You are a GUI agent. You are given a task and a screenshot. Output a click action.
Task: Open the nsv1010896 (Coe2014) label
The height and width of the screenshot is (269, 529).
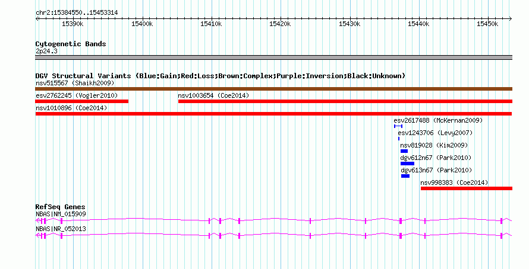tap(71, 108)
